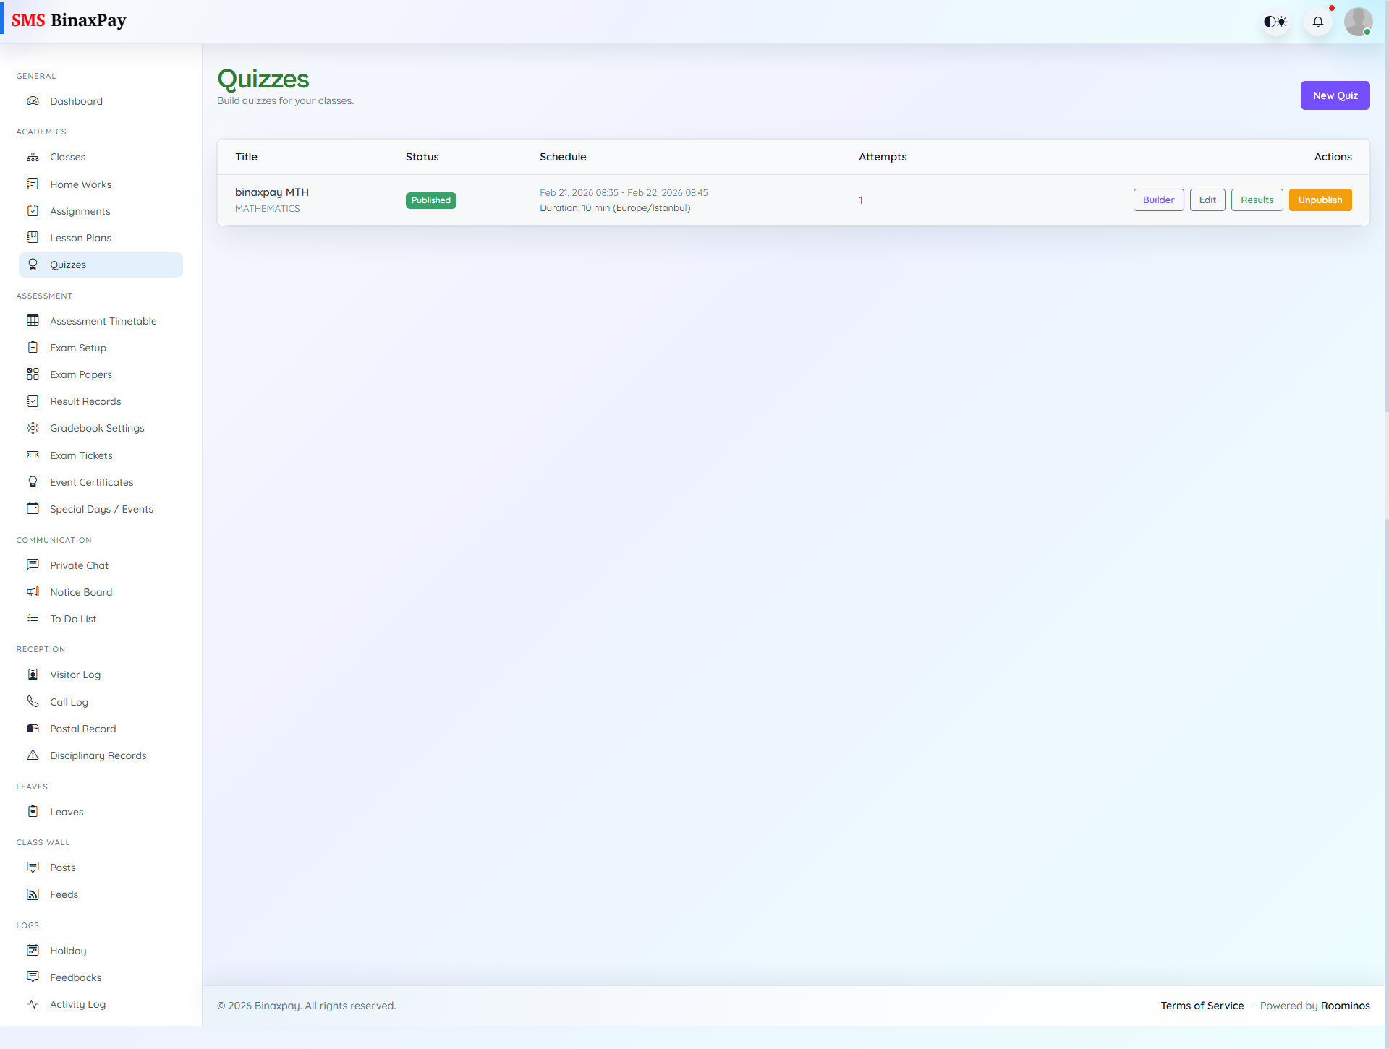The width and height of the screenshot is (1389, 1049).
Task: Switch to the Dashboard menu item
Action: (76, 101)
